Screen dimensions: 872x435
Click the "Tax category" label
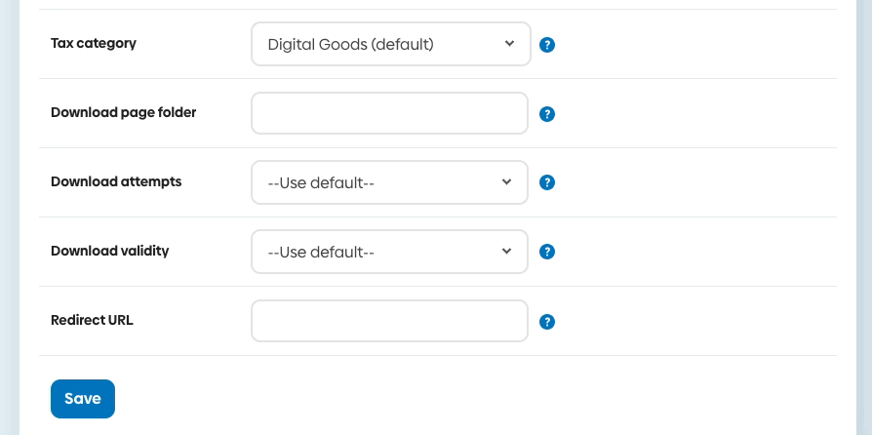94,43
